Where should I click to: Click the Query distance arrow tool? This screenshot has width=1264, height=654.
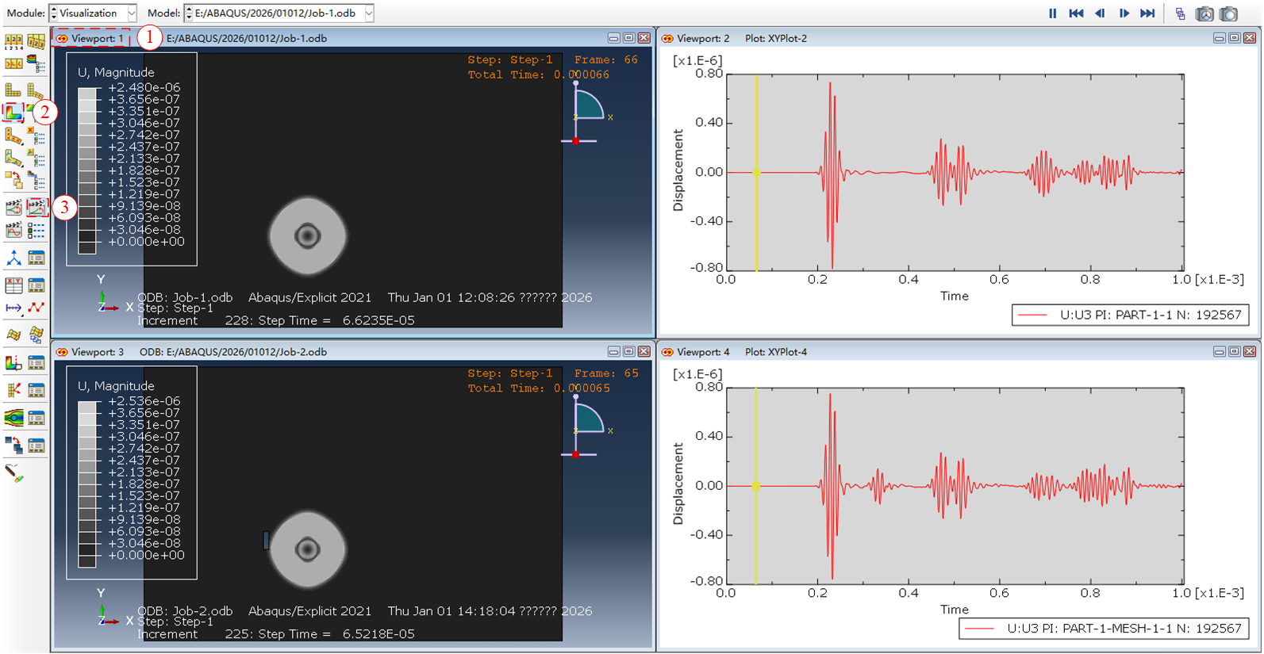coord(13,308)
